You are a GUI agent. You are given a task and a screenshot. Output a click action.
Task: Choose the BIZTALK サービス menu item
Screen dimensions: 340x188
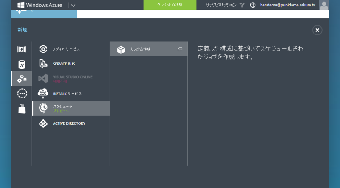(71, 93)
